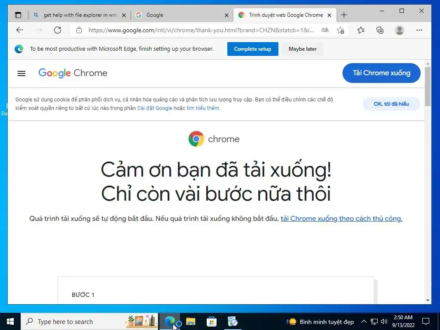The height and width of the screenshot is (330, 440).
Task: Close the Google tab
Action: click(226, 15)
